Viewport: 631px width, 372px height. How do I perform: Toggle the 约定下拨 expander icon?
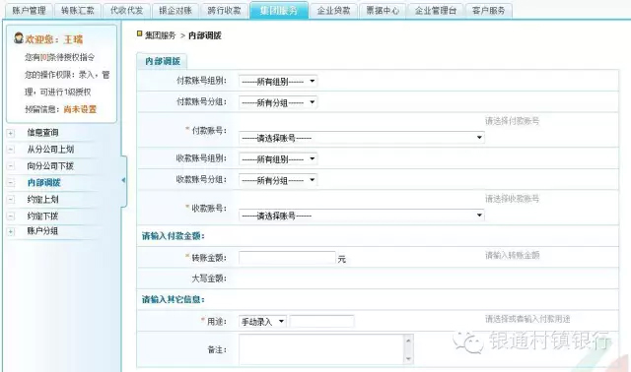[11, 217]
